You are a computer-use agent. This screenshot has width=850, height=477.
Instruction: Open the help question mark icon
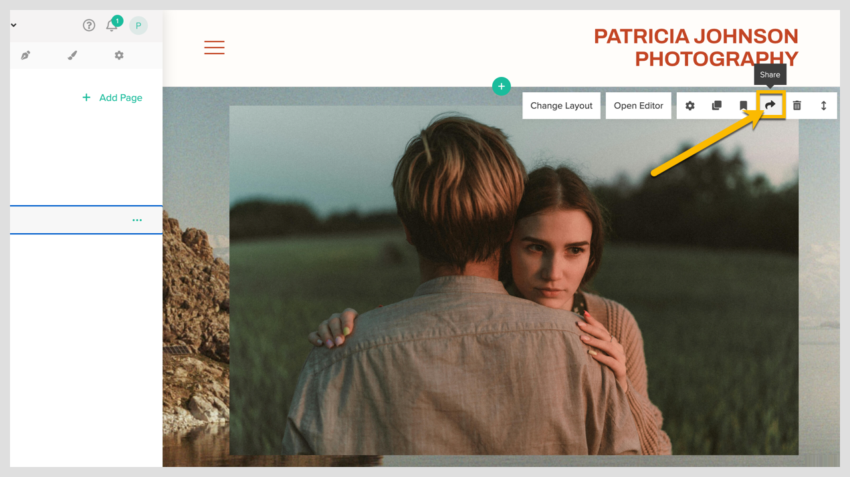89,25
